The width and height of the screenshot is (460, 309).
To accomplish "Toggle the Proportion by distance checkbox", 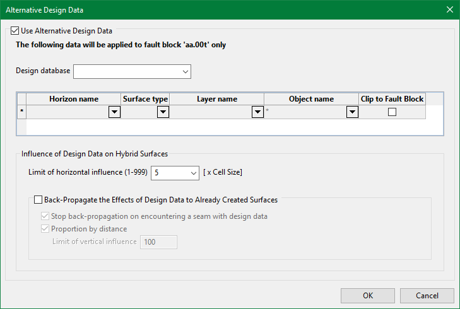I will pyautogui.click(x=45, y=229).
